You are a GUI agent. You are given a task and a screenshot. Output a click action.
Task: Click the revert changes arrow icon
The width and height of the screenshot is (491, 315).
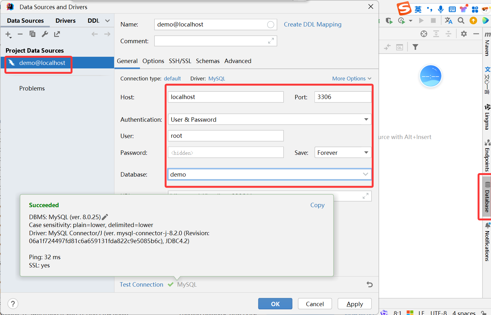click(370, 284)
